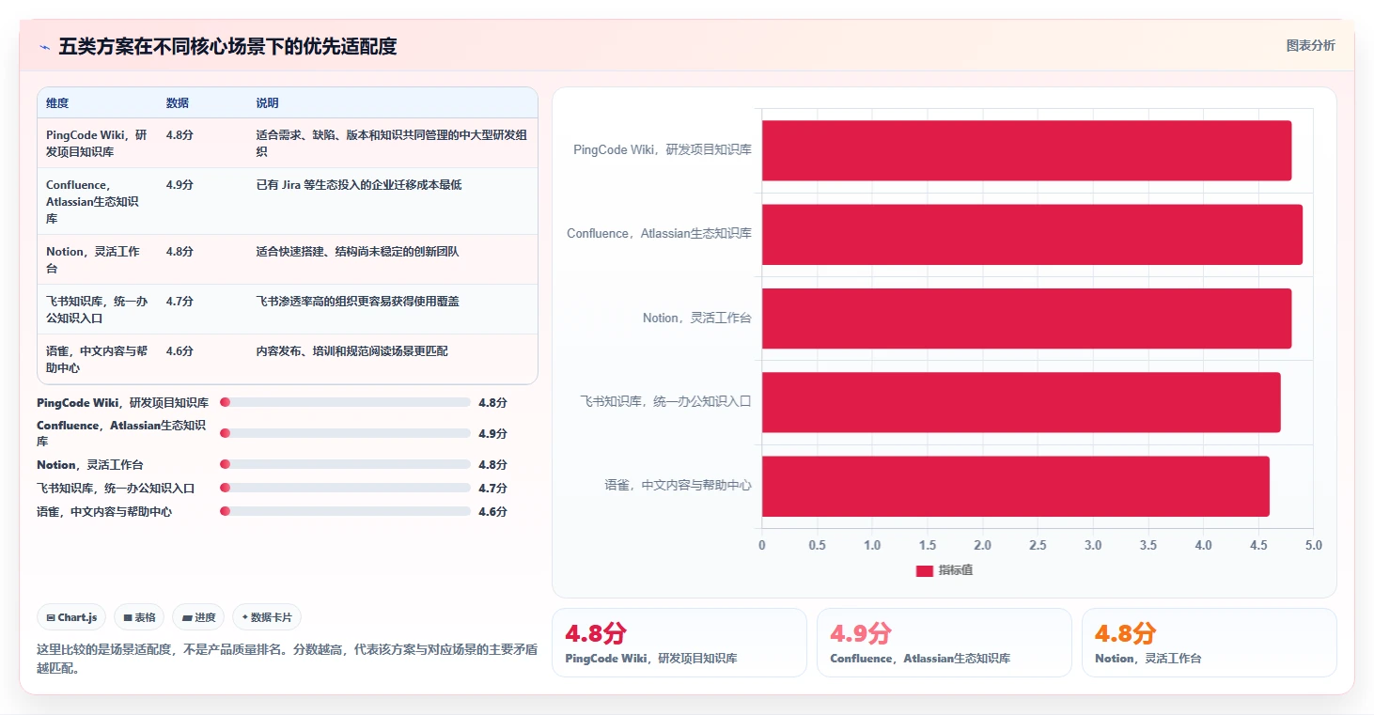Open the 4.8分 PingCode Wiki data card

coord(679,643)
